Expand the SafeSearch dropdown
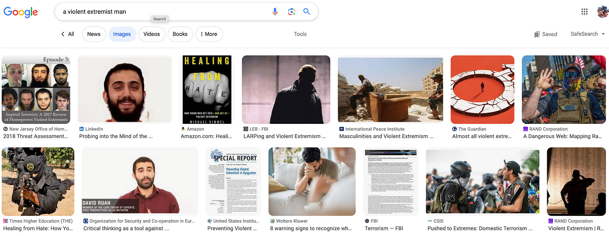609x236 pixels. pyautogui.click(x=588, y=34)
